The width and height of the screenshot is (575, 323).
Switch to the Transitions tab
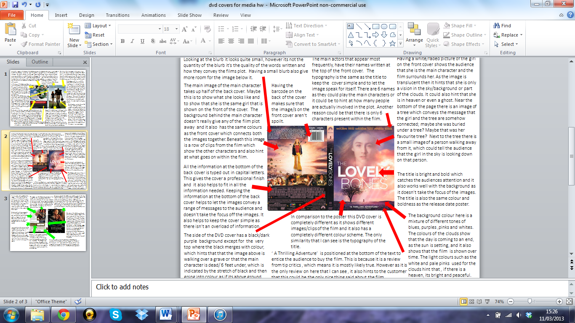[x=118, y=15]
